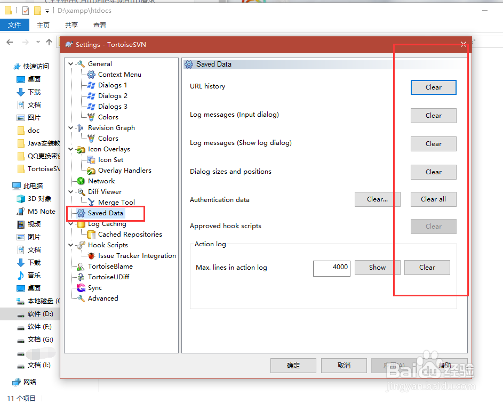Open the 共享 ribbon tab
Viewport: 503px width, 404px height.
[x=71, y=26]
